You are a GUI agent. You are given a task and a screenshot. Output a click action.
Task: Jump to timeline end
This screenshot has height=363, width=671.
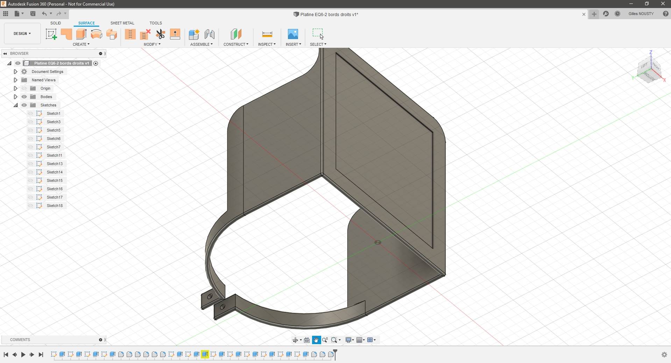(x=41, y=355)
